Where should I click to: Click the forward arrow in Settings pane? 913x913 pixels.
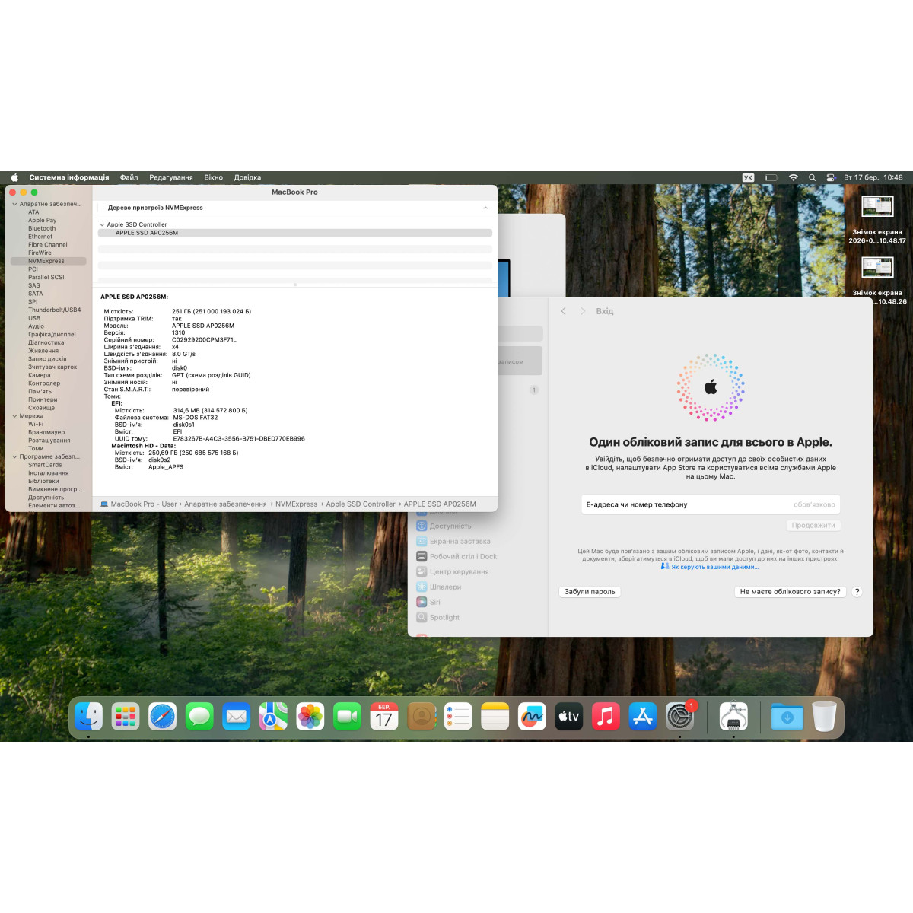(583, 311)
